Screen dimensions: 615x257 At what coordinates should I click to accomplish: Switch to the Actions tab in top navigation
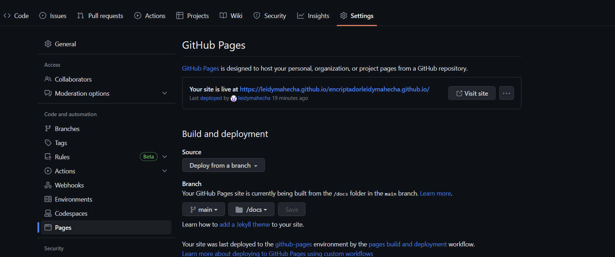[150, 16]
